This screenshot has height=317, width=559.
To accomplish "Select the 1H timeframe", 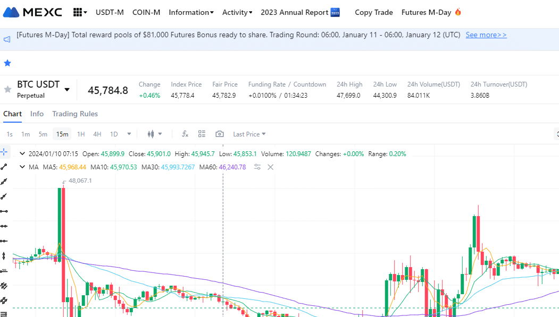I will [81, 134].
